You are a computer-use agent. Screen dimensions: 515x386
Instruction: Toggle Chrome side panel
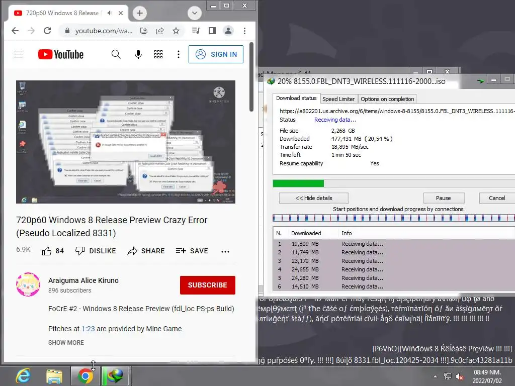(x=212, y=31)
